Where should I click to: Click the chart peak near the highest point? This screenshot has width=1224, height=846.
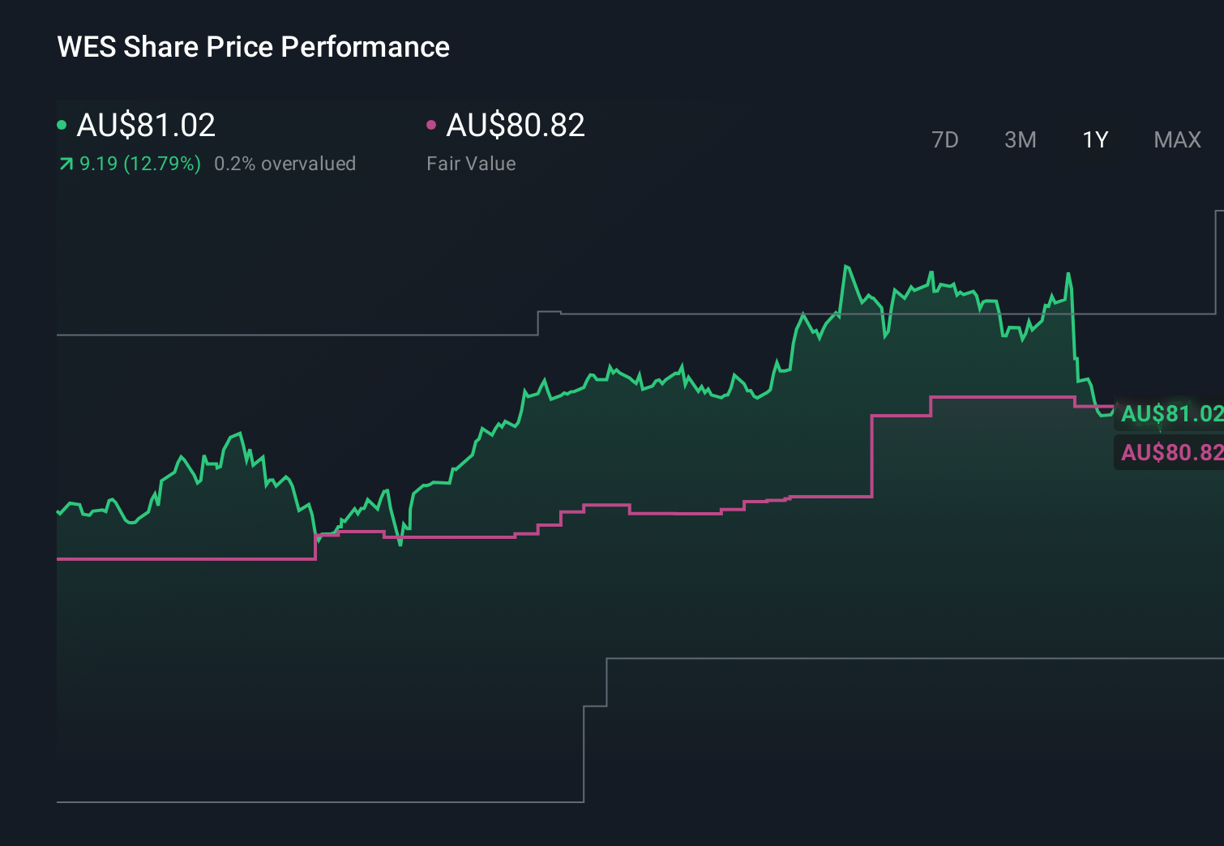click(848, 264)
